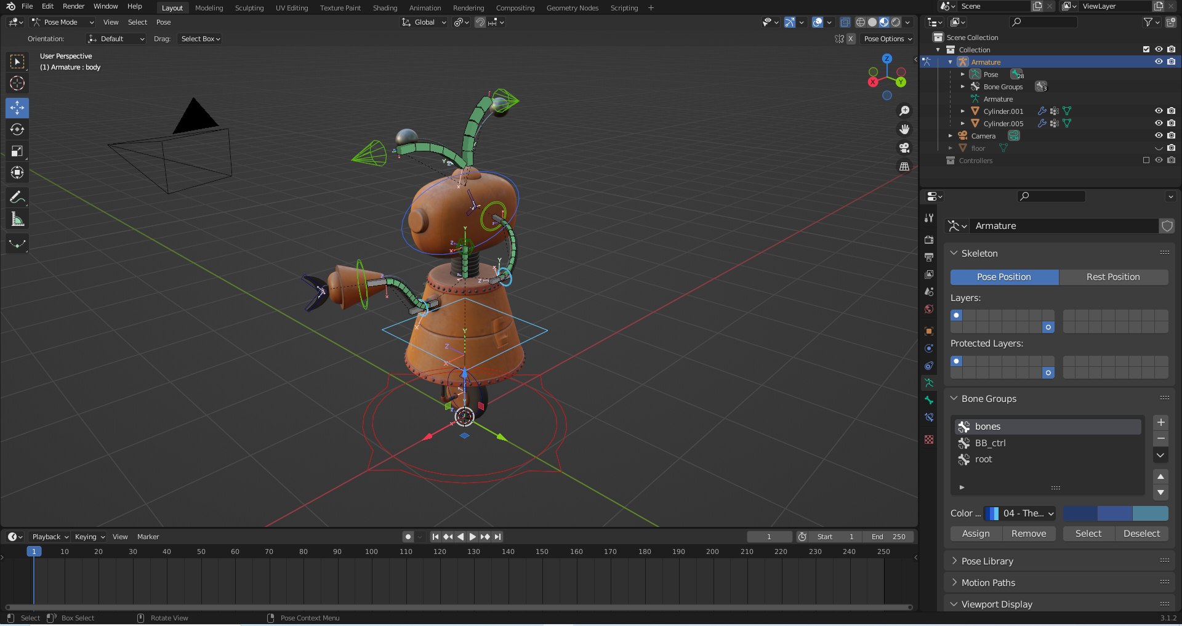The width and height of the screenshot is (1182, 626).
Task: Play animation forward
Action: 473,537
